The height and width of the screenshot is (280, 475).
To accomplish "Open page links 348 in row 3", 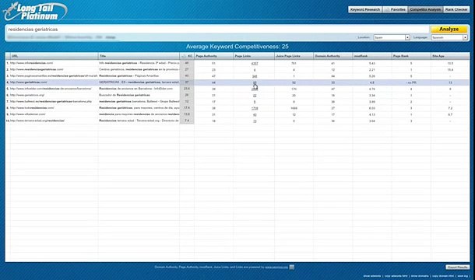I will [x=255, y=76].
